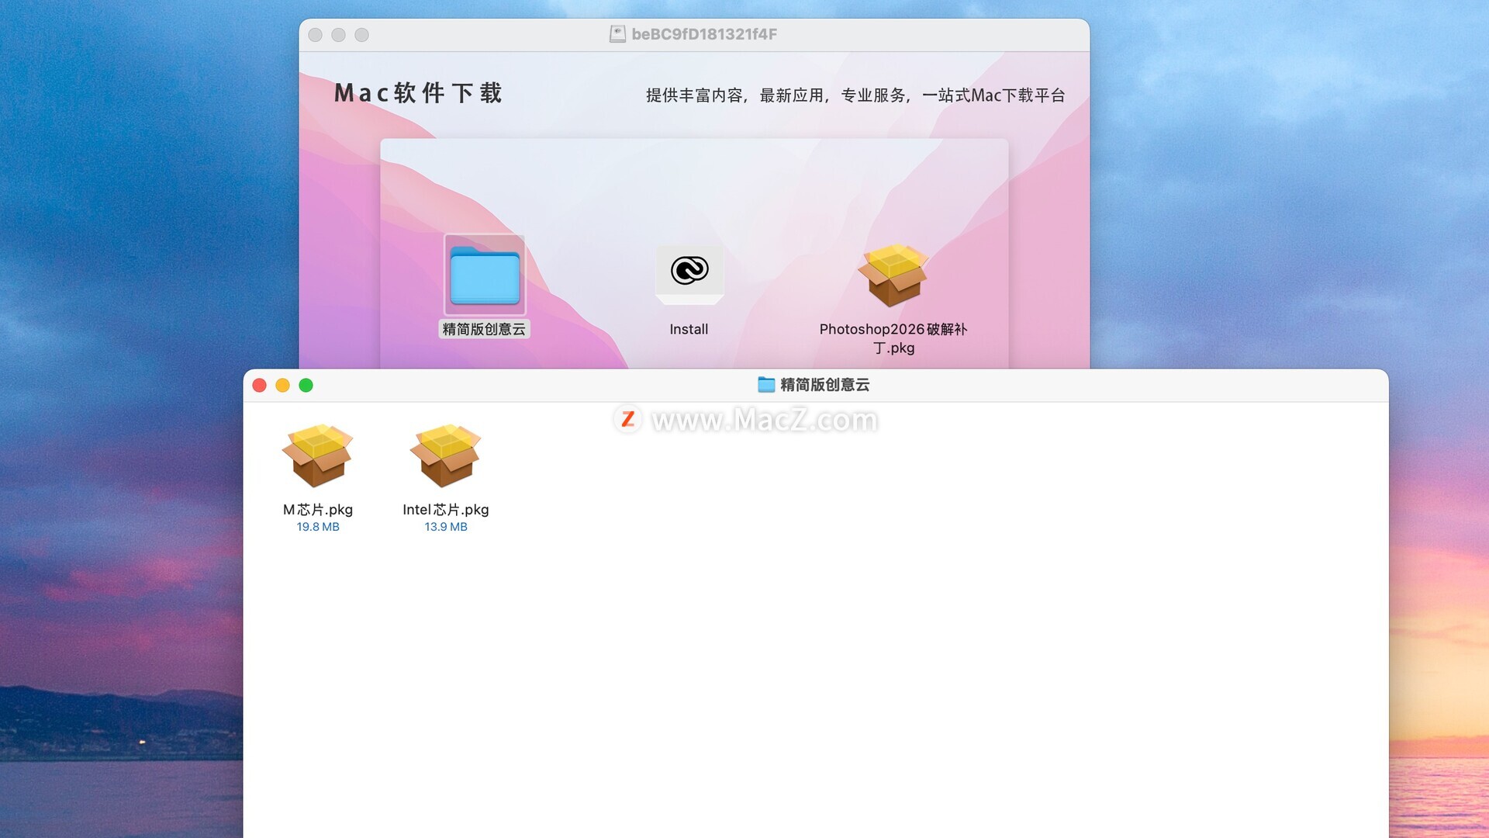Image resolution: width=1489 pixels, height=838 pixels.
Task: Click the folder proxy icon in title bar
Action: [766, 385]
